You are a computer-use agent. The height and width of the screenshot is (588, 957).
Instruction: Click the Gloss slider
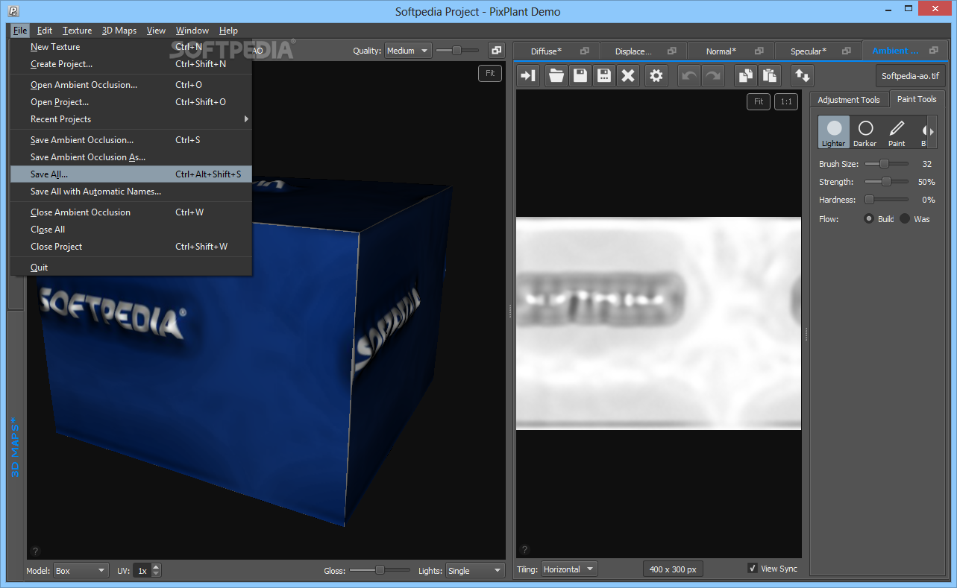pos(380,570)
